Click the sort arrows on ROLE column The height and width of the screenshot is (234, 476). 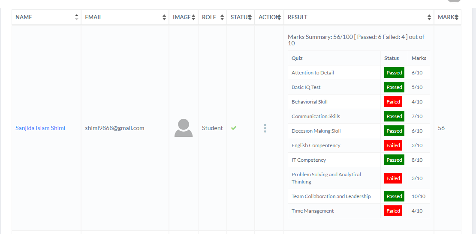(x=222, y=17)
